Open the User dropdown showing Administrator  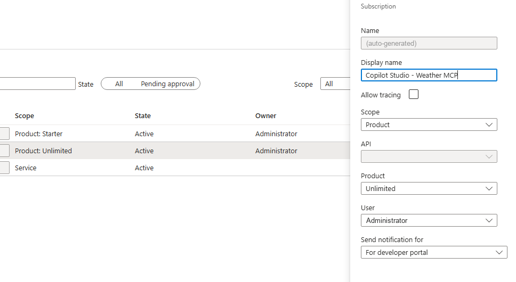tap(429, 220)
